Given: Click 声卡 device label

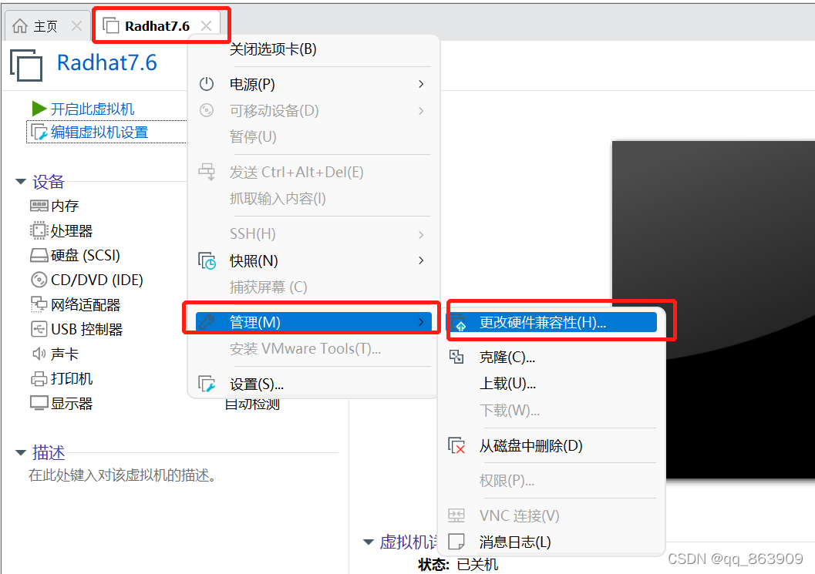Looking at the screenshot, I should 65,354.
